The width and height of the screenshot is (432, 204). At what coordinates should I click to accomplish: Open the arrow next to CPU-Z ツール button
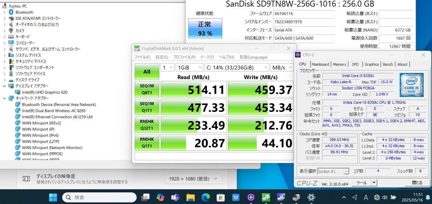[x=374, y=183]
